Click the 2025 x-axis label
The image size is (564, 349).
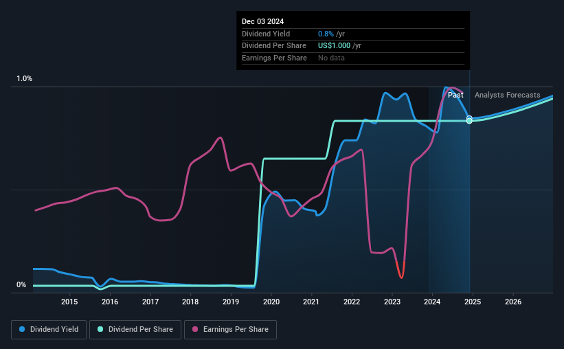473,302
